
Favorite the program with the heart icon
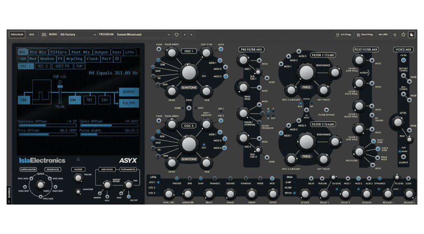coord(176,35)
